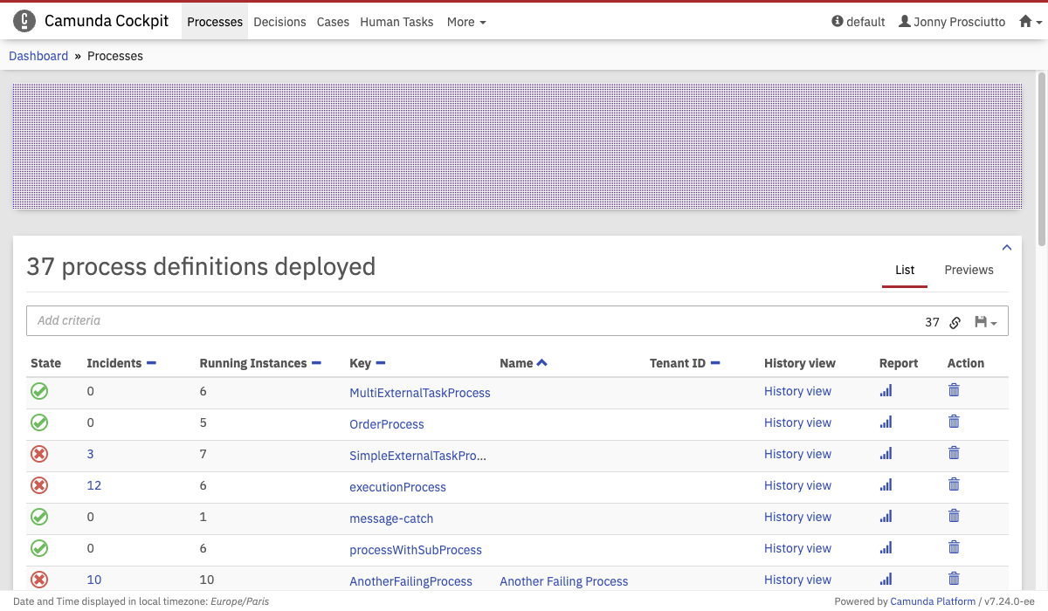Open the Decisions menu item

[279, 22]
